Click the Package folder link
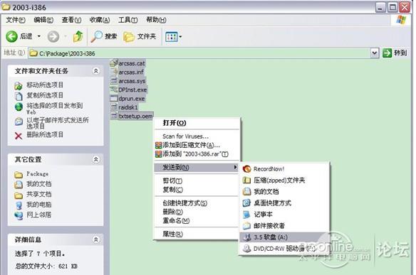416x275 pixels. tap(38, 174)
